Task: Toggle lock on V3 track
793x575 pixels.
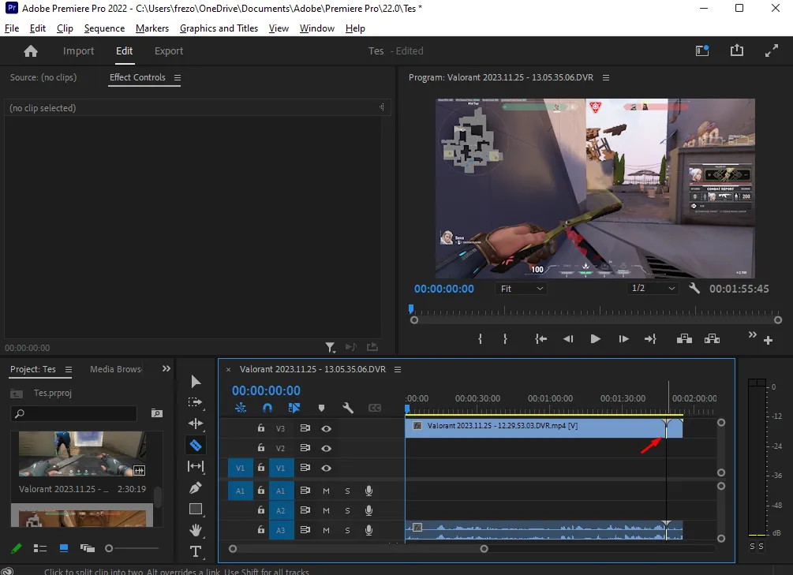Action: coord(261,428)
